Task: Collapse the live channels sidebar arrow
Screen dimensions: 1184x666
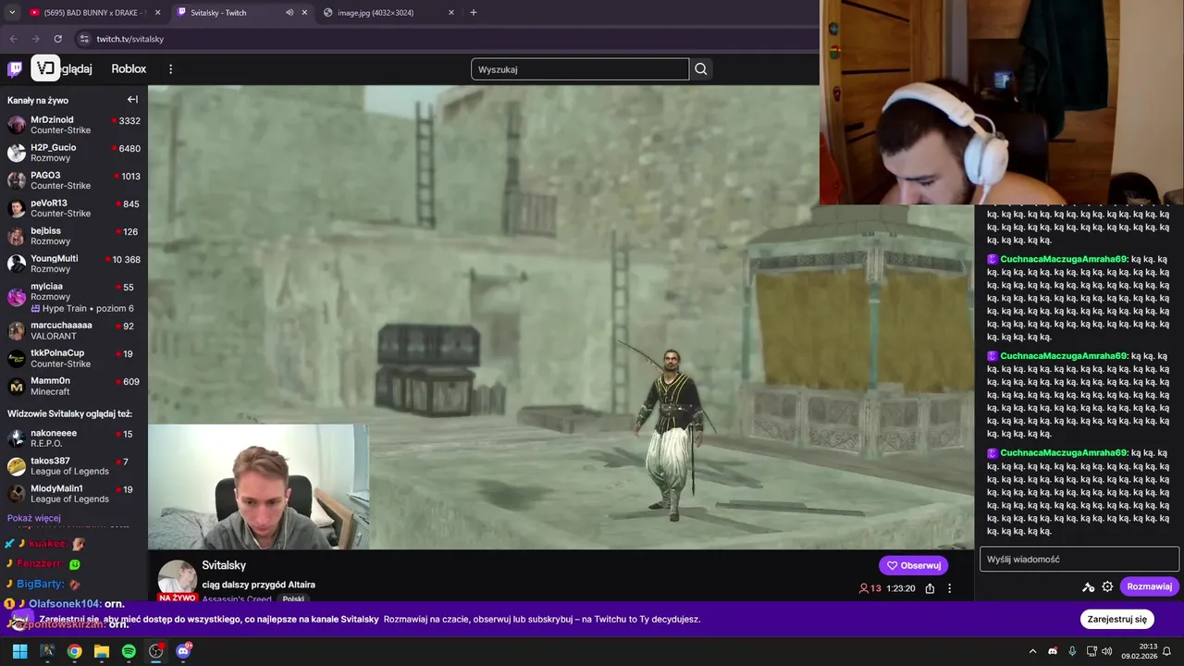Action: [x=132, y=100]
